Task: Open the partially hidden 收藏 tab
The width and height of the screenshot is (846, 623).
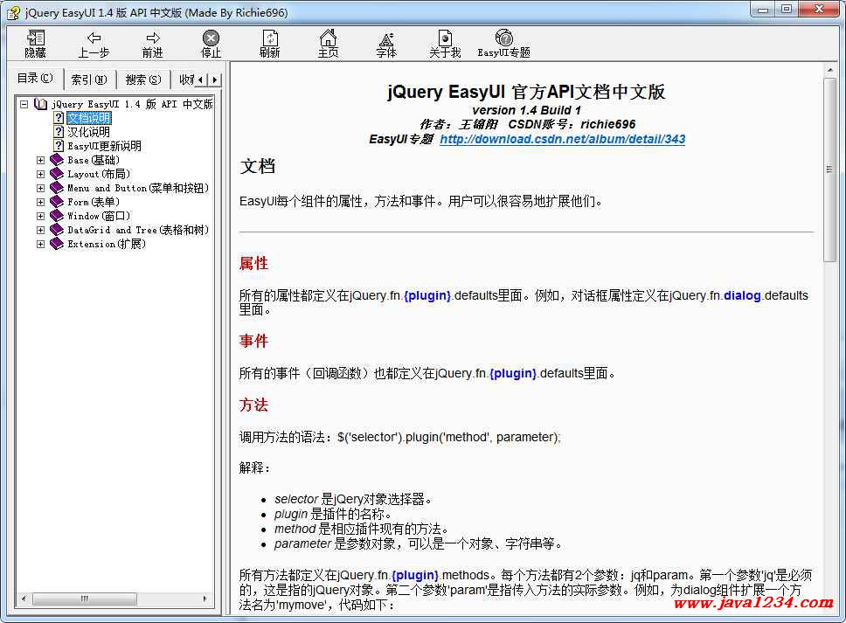Action: [184, 80]
